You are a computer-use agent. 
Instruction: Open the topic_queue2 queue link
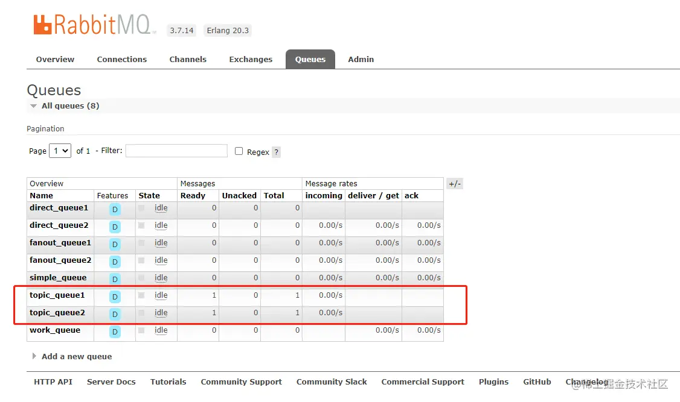pyautogui.click(x=57, y=312)
